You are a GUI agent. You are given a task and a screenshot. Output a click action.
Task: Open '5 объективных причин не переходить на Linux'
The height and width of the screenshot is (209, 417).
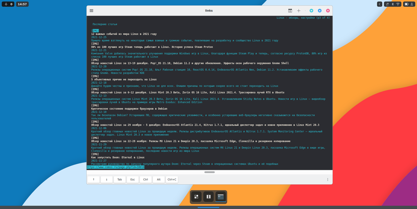[x=124, y=79]
